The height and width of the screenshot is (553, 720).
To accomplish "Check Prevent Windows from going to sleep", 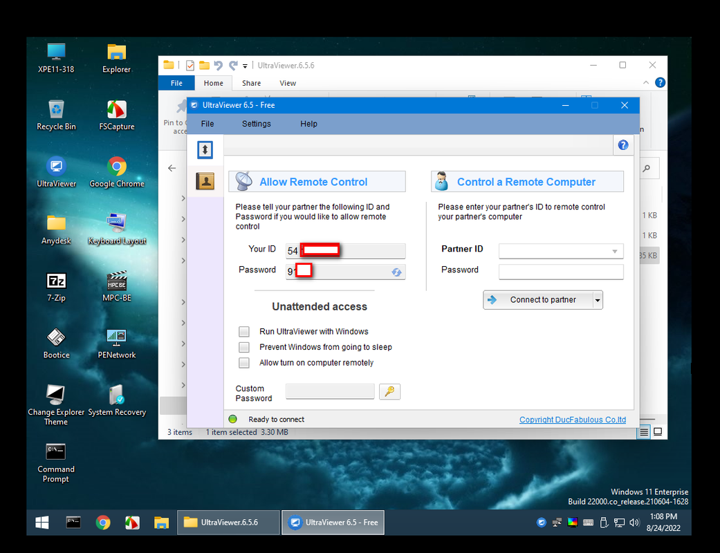I will (244, 347).
